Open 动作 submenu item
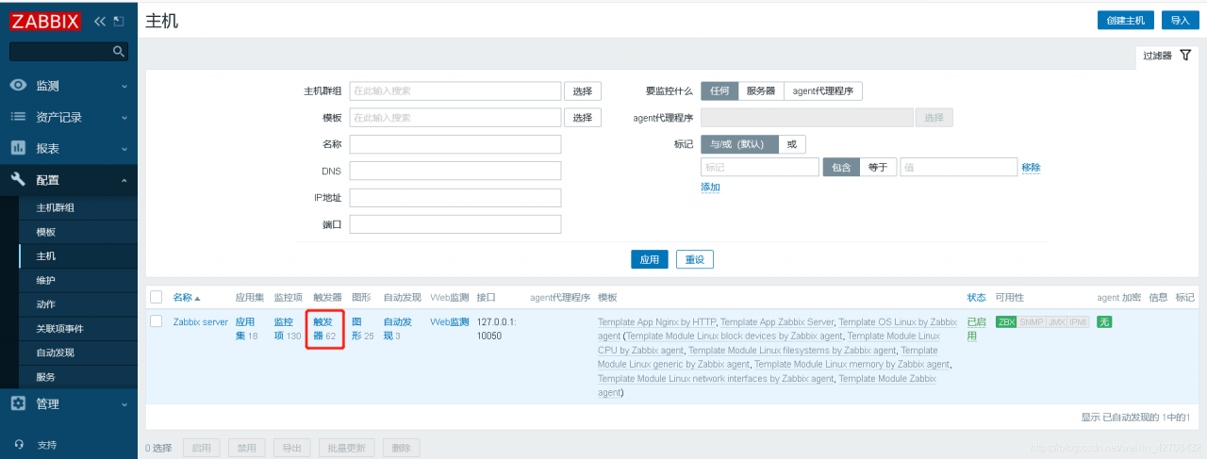Image resolution: width=1207 pixels, height=459 pixels. (77, 304)
